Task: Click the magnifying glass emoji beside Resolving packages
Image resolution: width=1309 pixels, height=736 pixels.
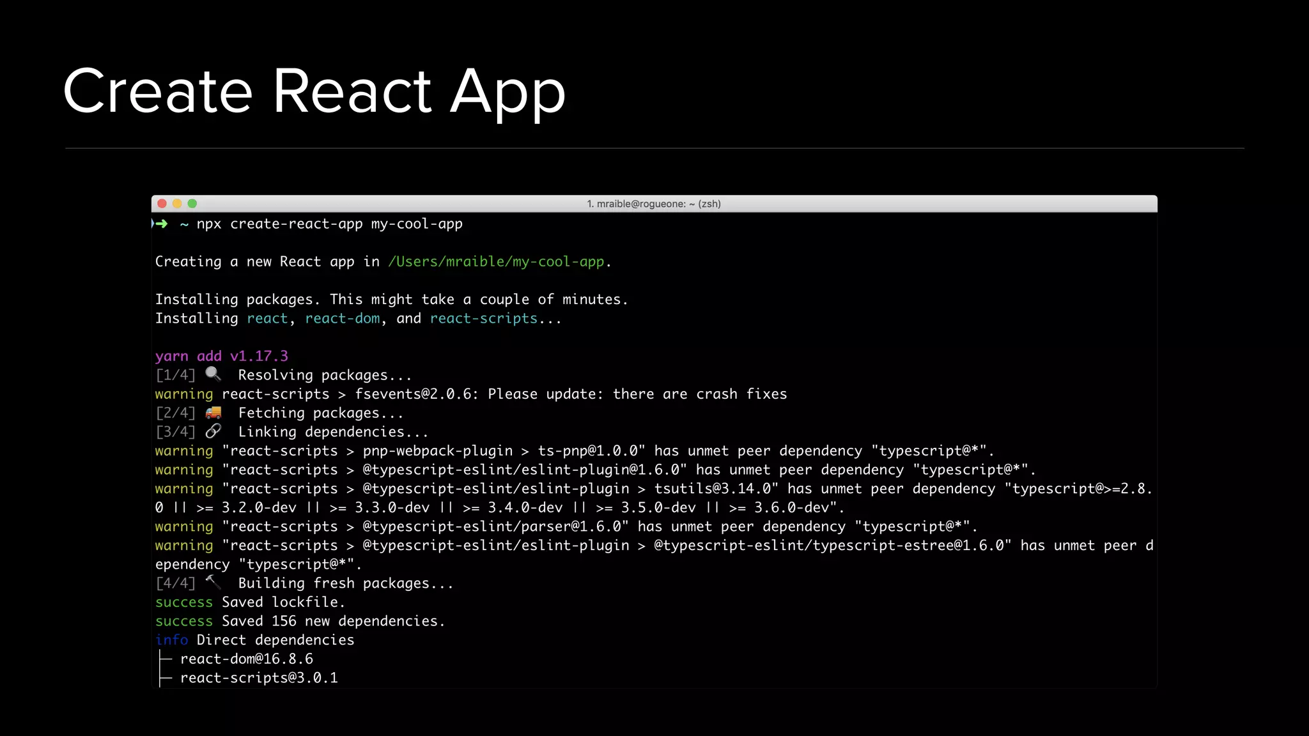Action: coord(213,374)
